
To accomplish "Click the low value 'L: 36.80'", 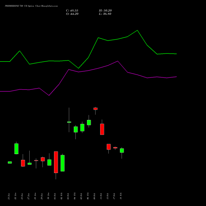I will click(105, 14).
